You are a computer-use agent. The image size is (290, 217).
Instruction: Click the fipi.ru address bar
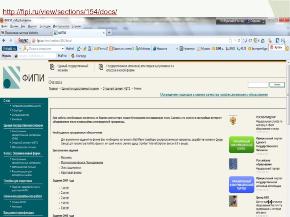pos(129,41)
